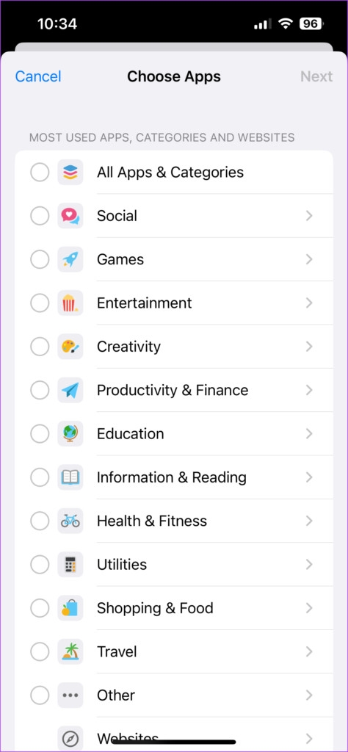Viewport: 348px width, 752px height.
Task: Tap the Games rocket icon
Action: tap(70, 259)
